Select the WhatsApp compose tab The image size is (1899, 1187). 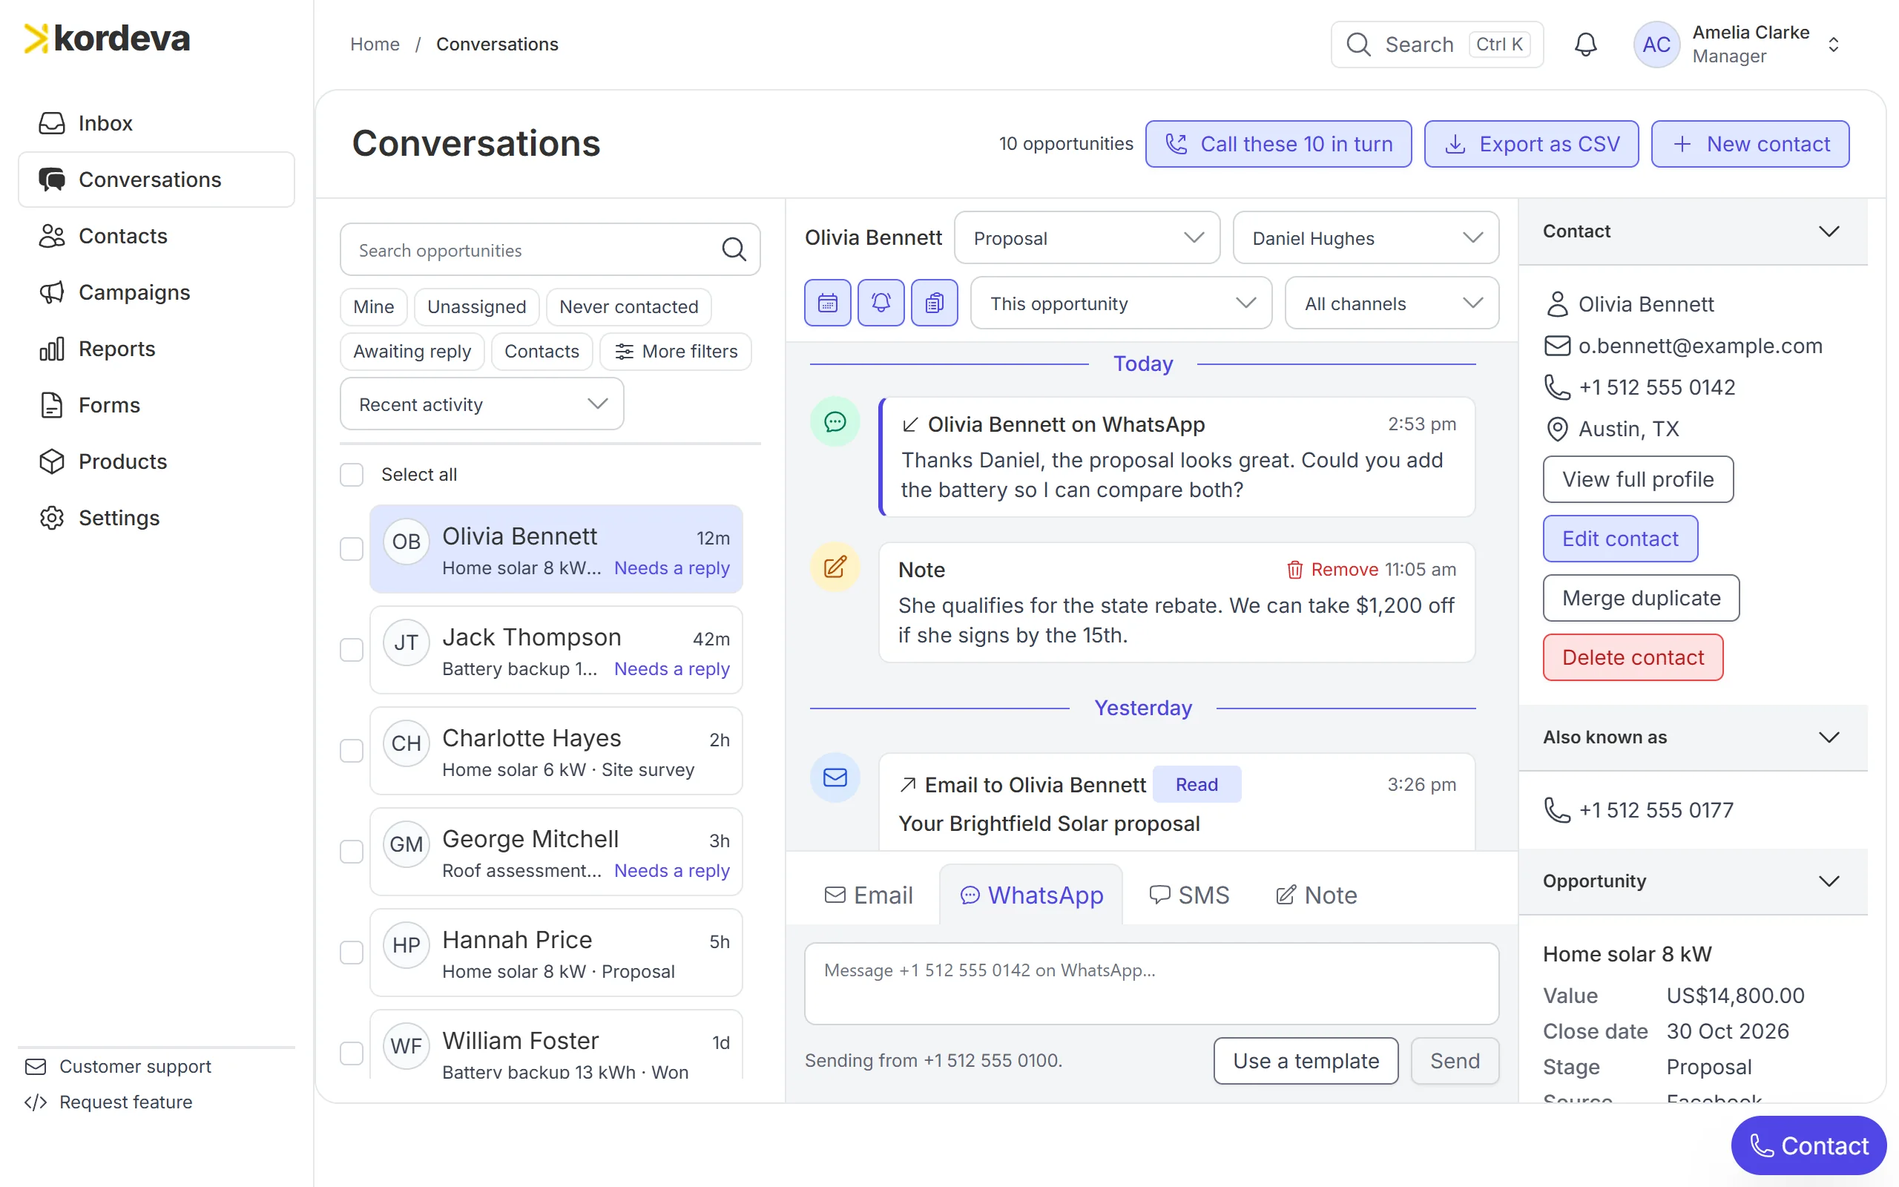(1031, 895)
